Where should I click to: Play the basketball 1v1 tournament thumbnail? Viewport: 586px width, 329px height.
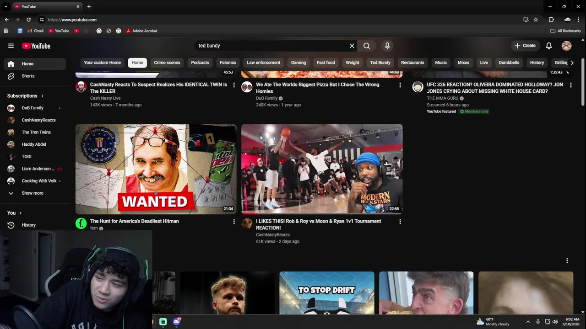[x=322, y=169]
